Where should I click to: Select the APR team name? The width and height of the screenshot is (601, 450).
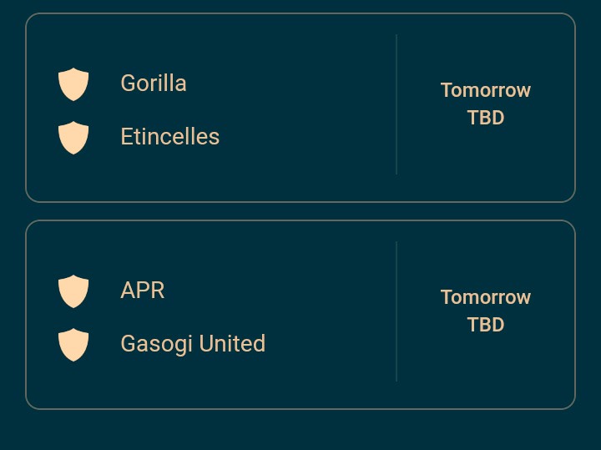143,291
